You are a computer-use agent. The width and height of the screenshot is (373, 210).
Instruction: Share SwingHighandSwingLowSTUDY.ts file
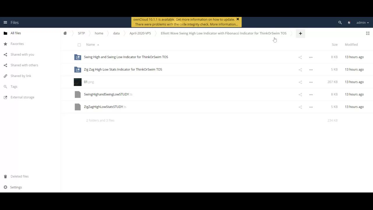(300, 94)
